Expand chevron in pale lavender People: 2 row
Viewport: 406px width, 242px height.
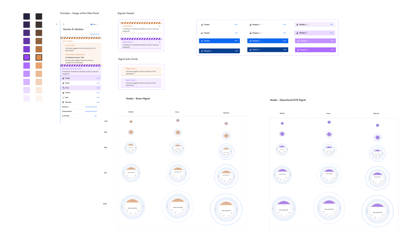[309, 25]
